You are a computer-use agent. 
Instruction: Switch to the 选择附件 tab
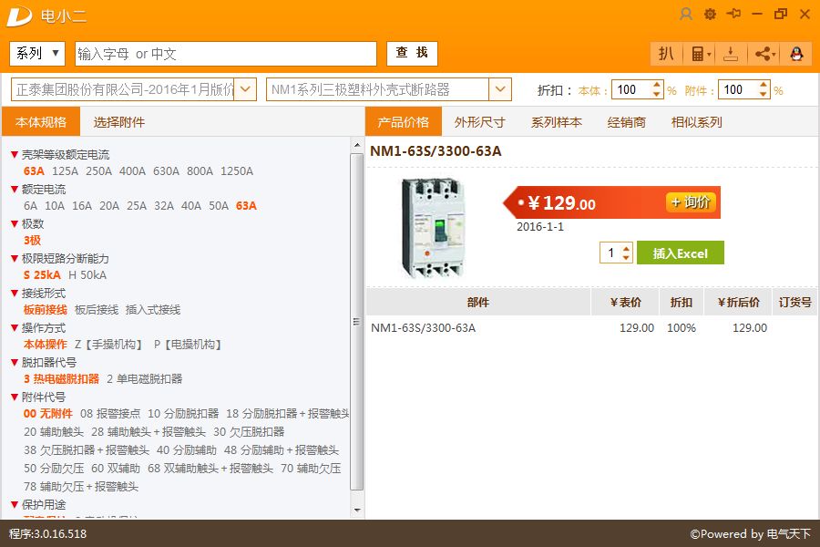118,122
